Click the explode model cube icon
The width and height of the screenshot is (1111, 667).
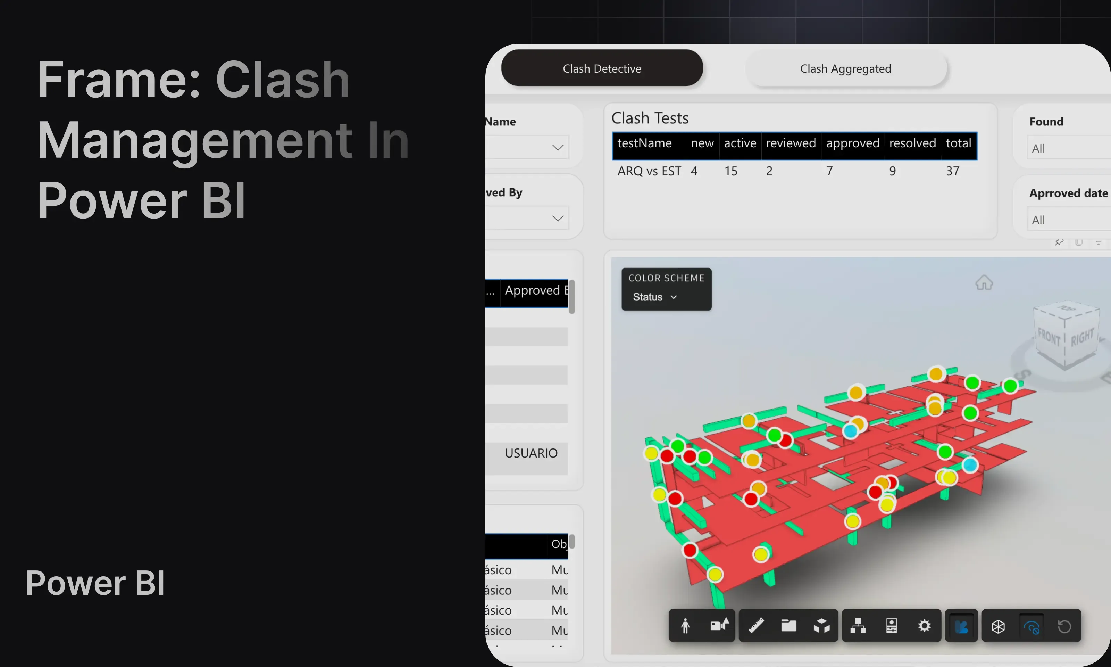(x=822, y=626)
